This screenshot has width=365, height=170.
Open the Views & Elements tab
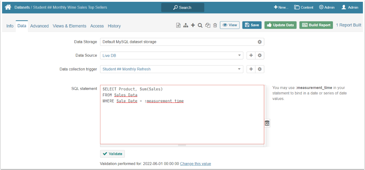tap(70, 26)
